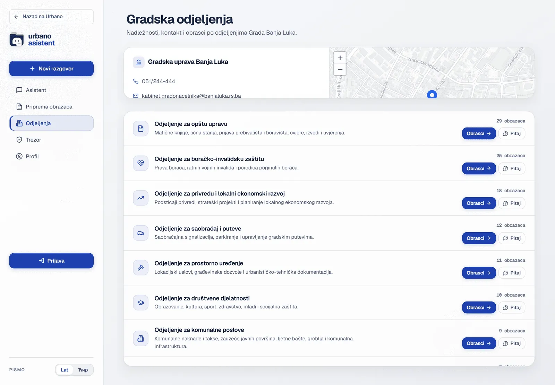Click the Gradska uprava building icon
Screen dimensions: 555x385
point(139,62)
